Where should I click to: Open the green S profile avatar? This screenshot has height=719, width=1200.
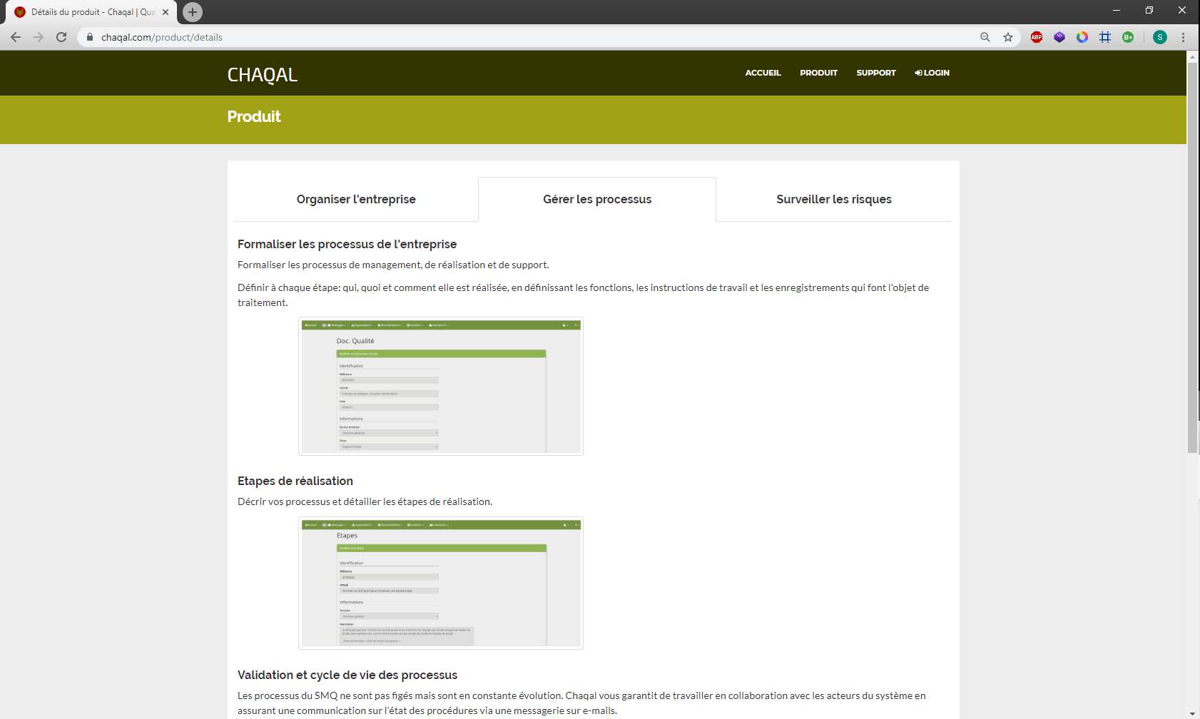click(1160, 37)
